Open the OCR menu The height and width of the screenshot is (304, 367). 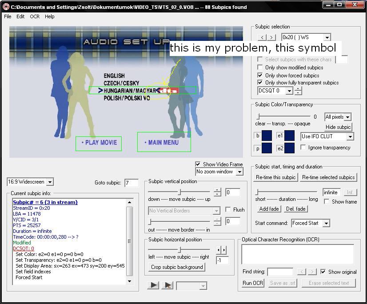tap(35, 16)
